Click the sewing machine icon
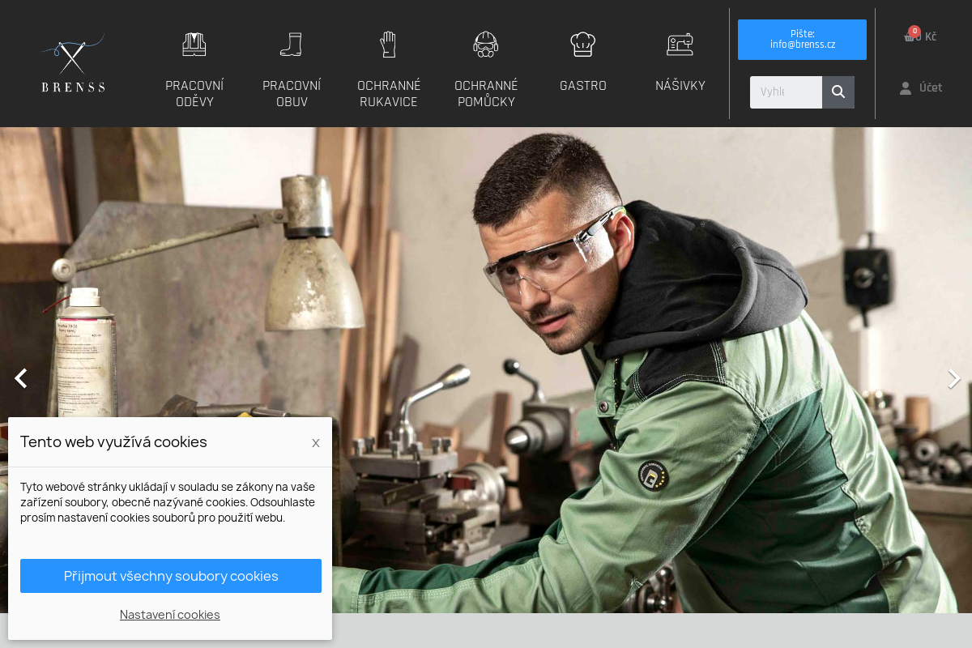This screenshot has width=972, height=648. (680, 45)
